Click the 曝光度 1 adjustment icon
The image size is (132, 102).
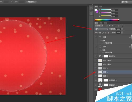100,56
